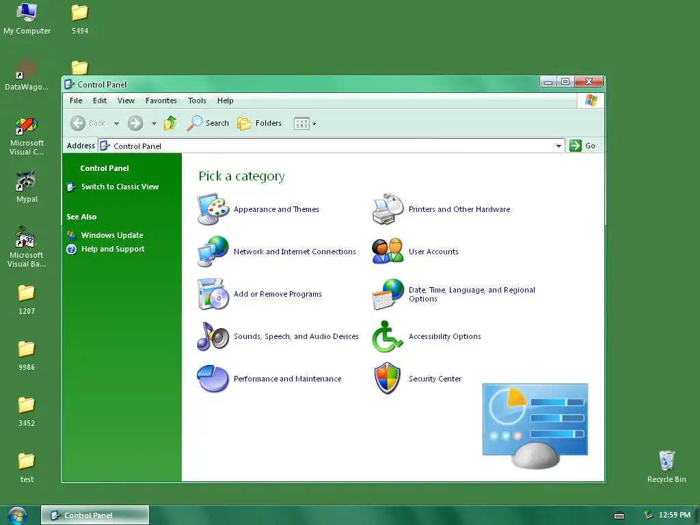Select the folder named 1207
Screen dimensions: 700x525
27,299
